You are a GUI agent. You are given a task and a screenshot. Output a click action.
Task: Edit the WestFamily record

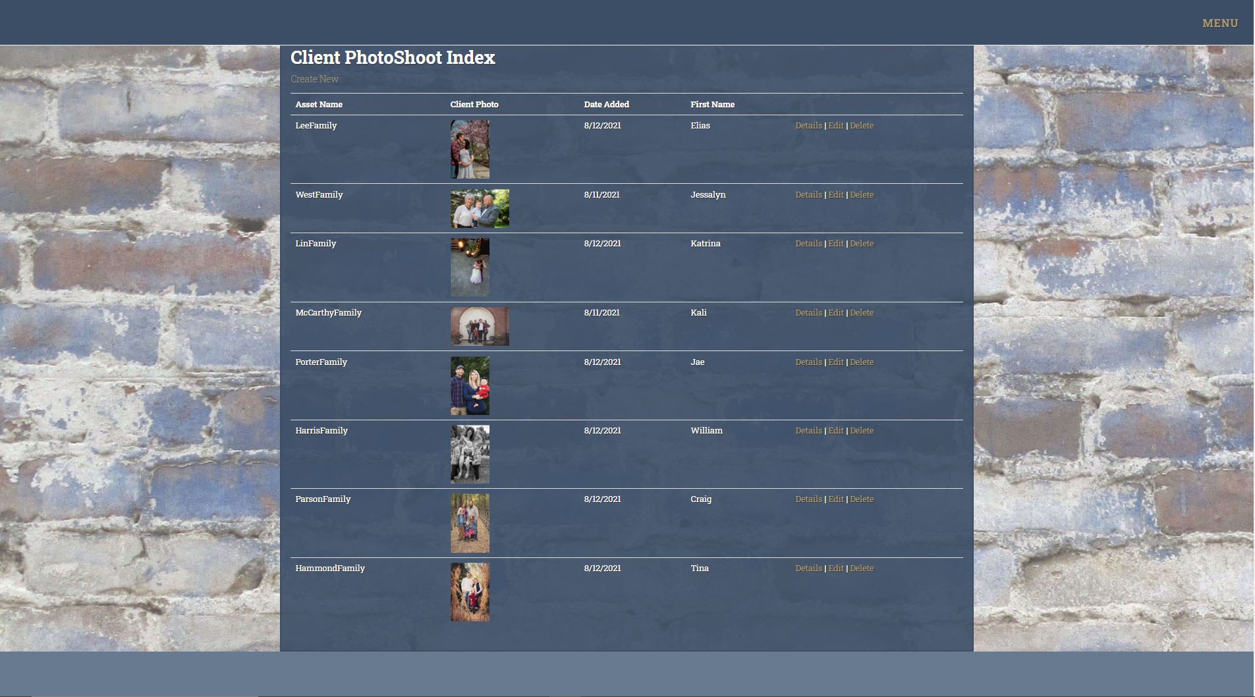(x=835, y=194)
